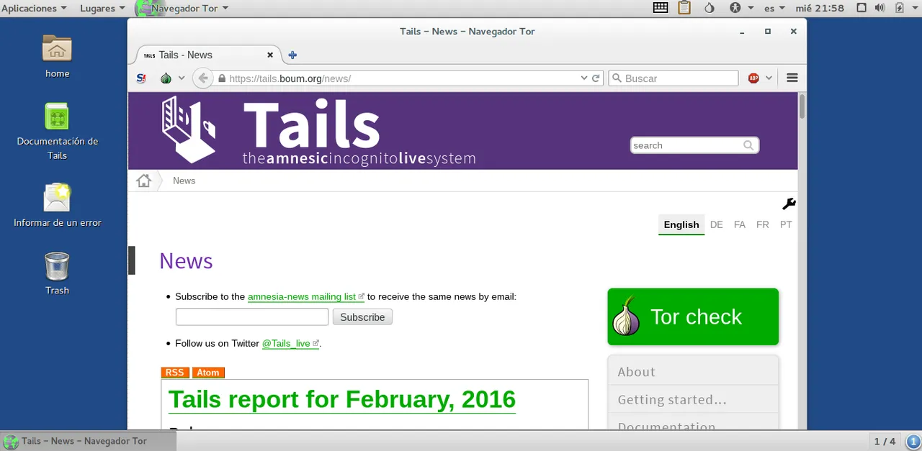Image resolution: width=922 pixels, height=451 pixels.
Task: Click the on-screen keyboard tray icon
Action: [661, 8]
